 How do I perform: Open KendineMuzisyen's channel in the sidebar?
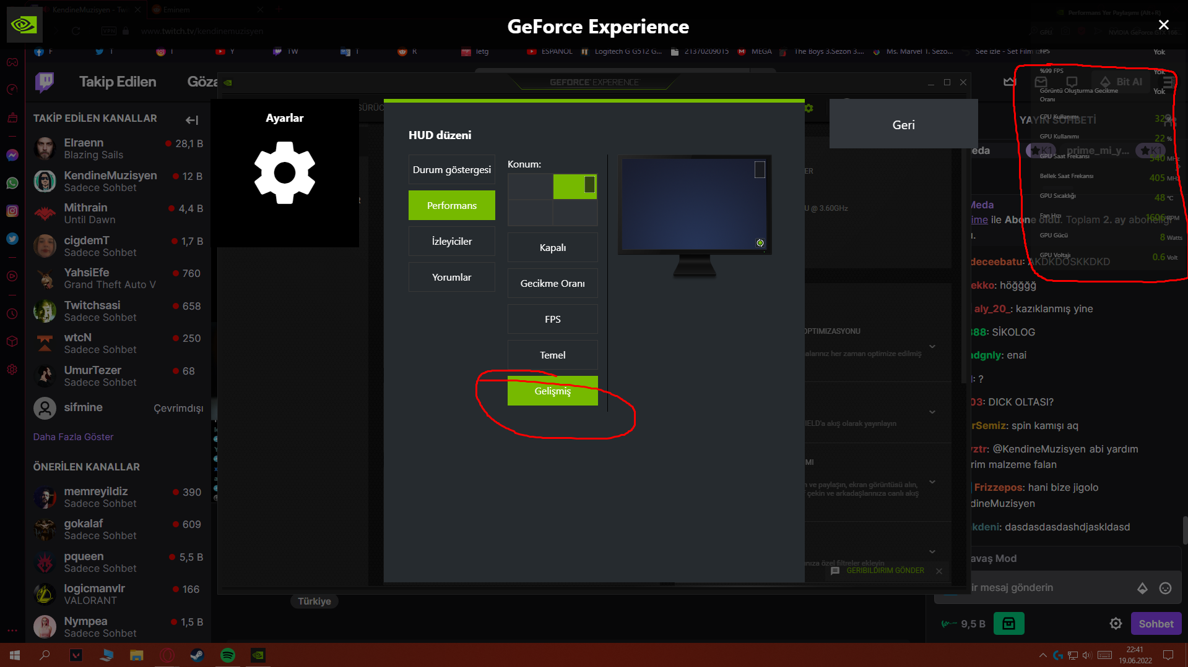(x=118, y=181)
